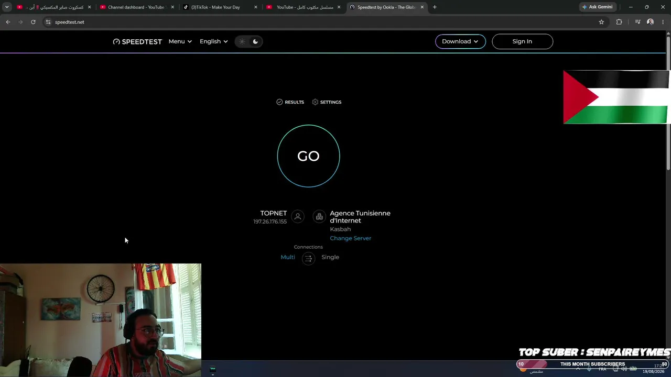Open the RESULTS page

(290, 102)
